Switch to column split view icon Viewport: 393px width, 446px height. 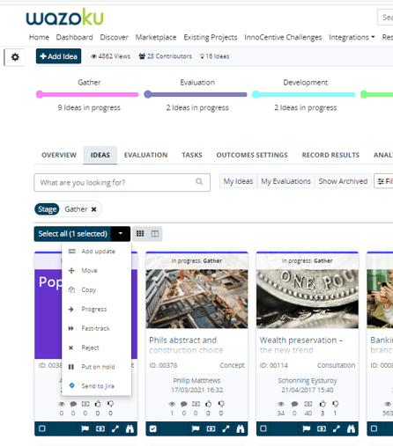tap(155, 234)
